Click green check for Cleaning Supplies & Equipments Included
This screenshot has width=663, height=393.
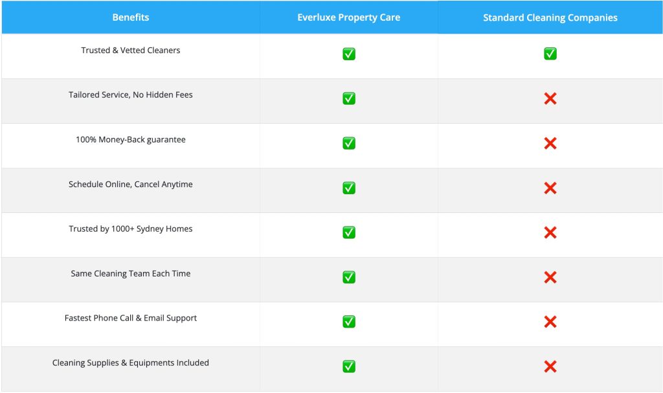click(x=349, y=366)
